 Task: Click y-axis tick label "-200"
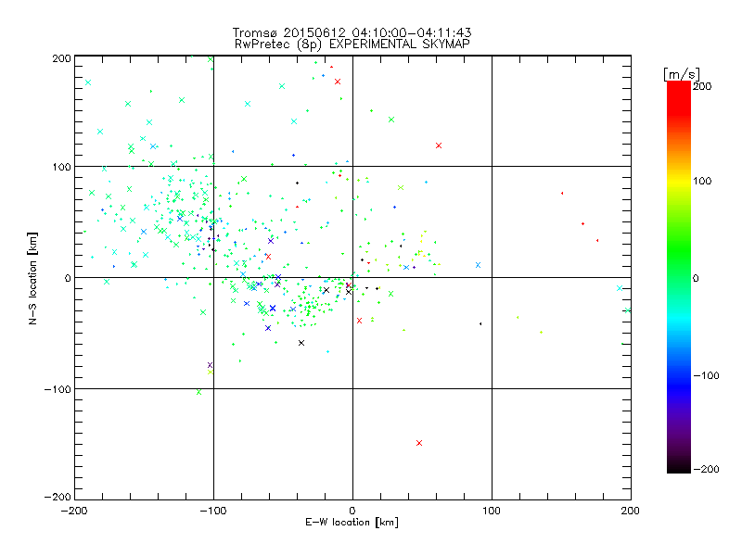click(58, 497)
